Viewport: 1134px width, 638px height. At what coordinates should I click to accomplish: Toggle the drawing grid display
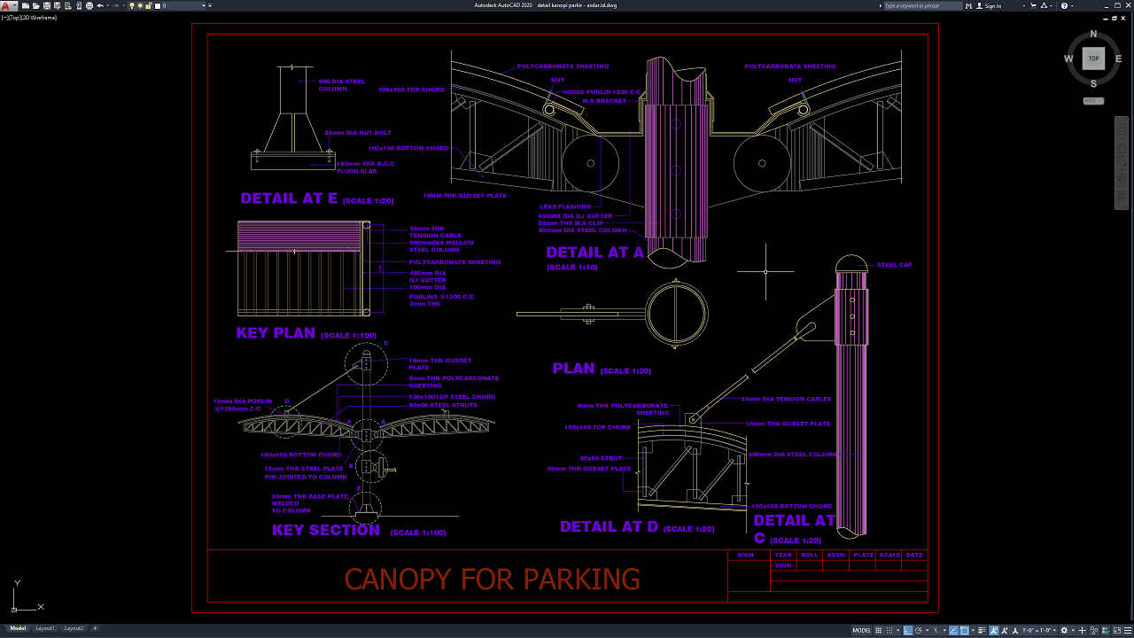tap(878, 630)
